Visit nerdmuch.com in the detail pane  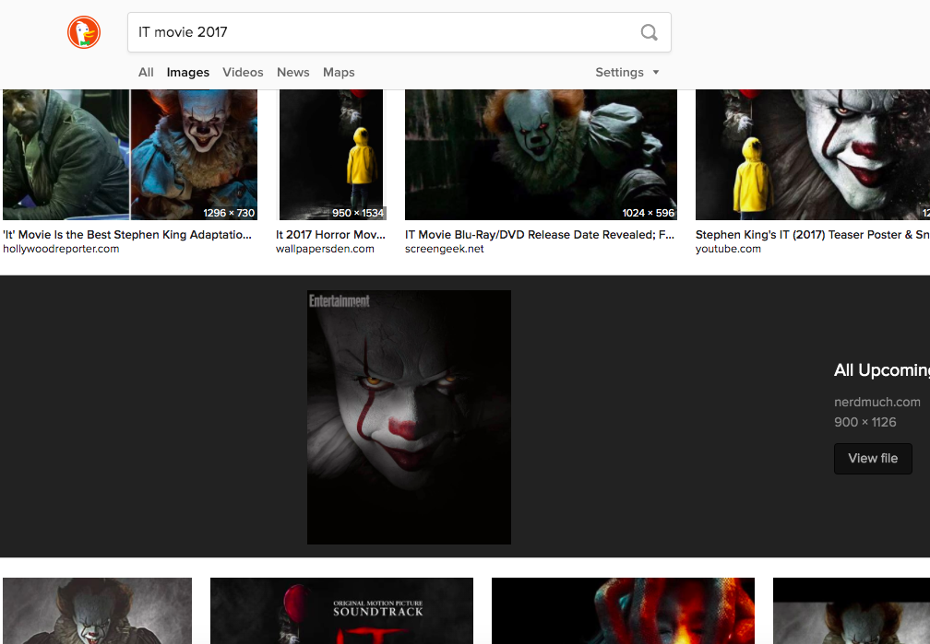(877, 402)
